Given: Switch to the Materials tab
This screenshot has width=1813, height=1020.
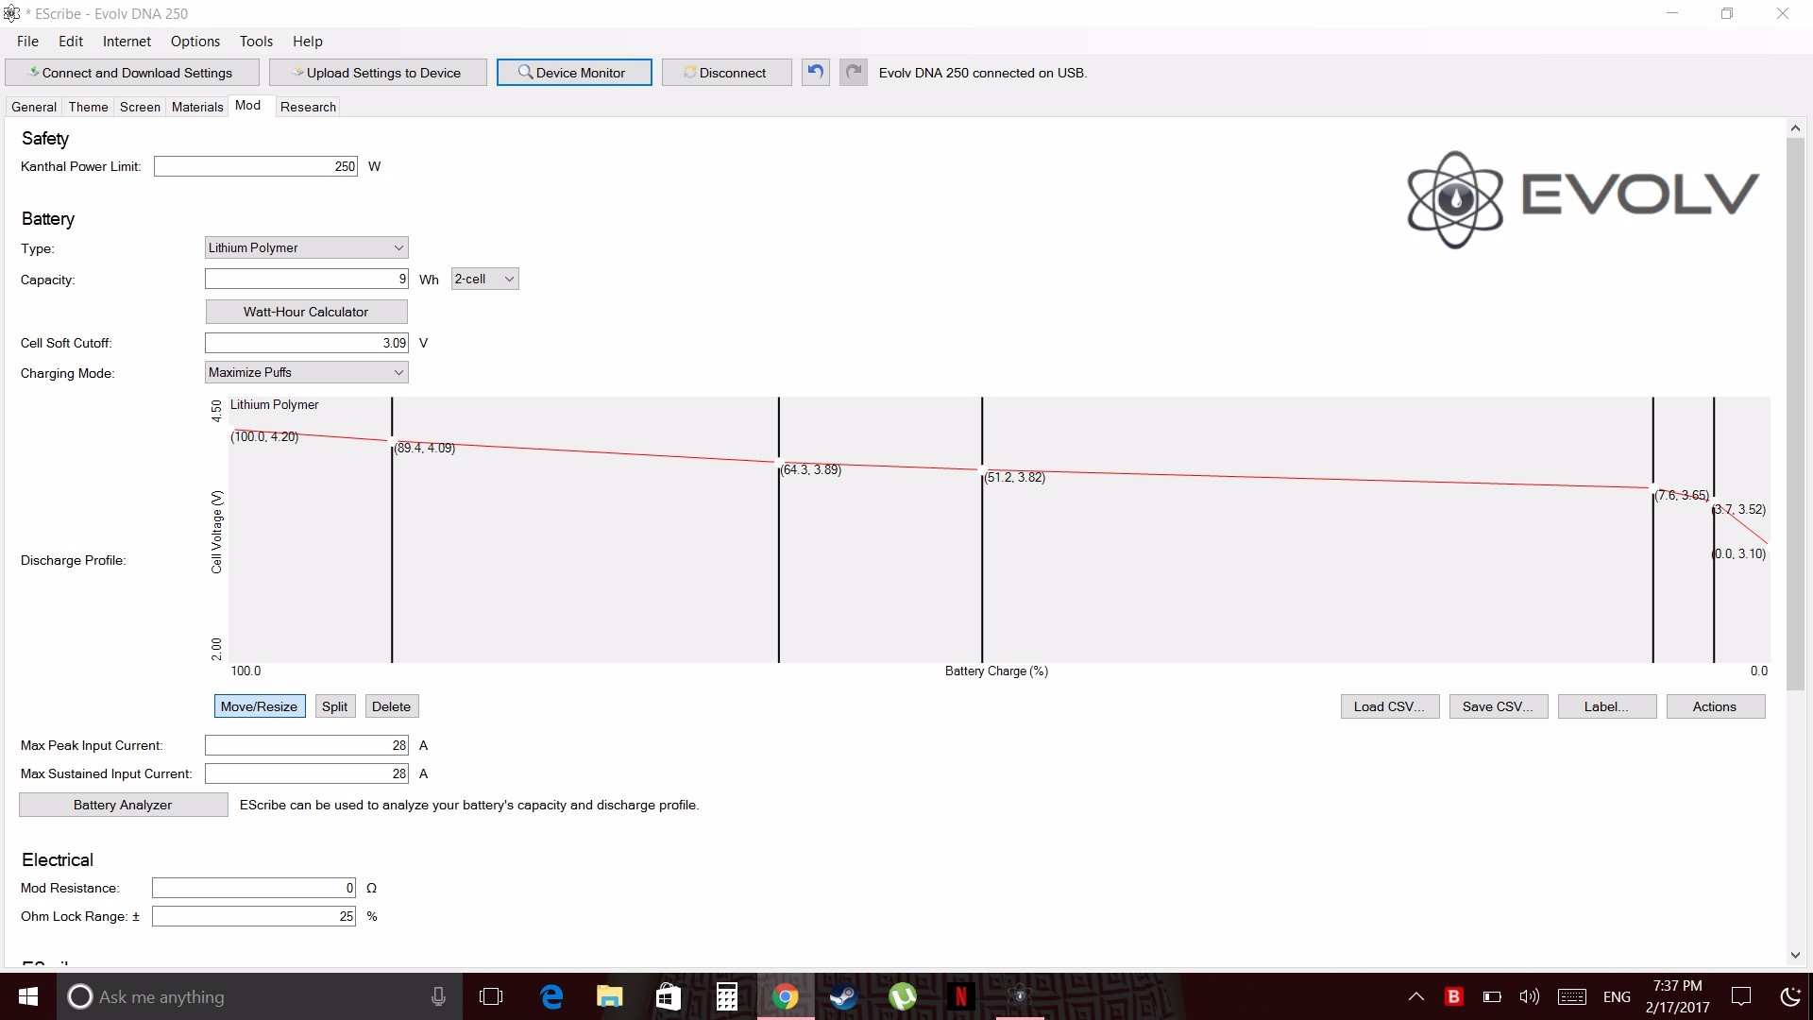Looking at the screenshot, I should pyautogui.click(x=197, y=107).
